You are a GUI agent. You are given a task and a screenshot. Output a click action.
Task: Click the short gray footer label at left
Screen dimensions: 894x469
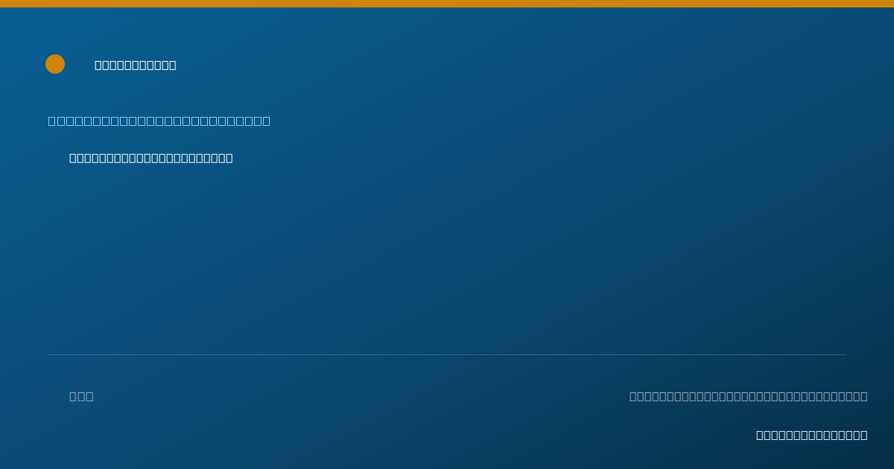[81, 396]
